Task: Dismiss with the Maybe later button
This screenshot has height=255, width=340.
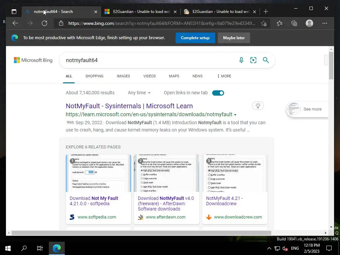Action: coord(234,38)
